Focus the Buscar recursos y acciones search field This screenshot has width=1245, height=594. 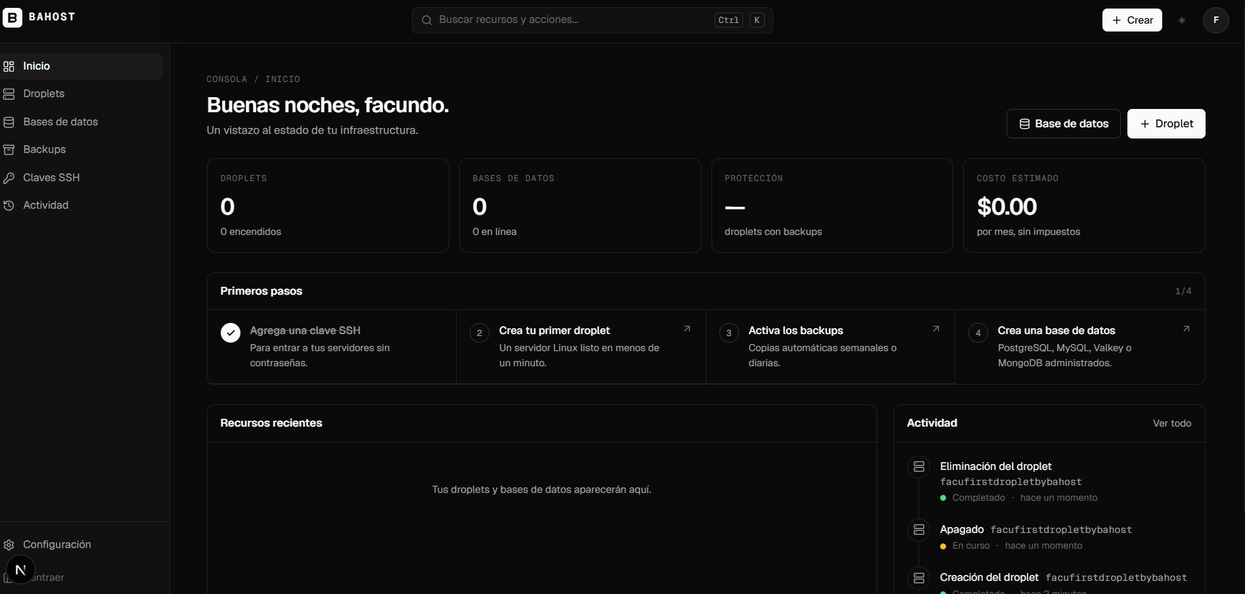coord(592,20)
